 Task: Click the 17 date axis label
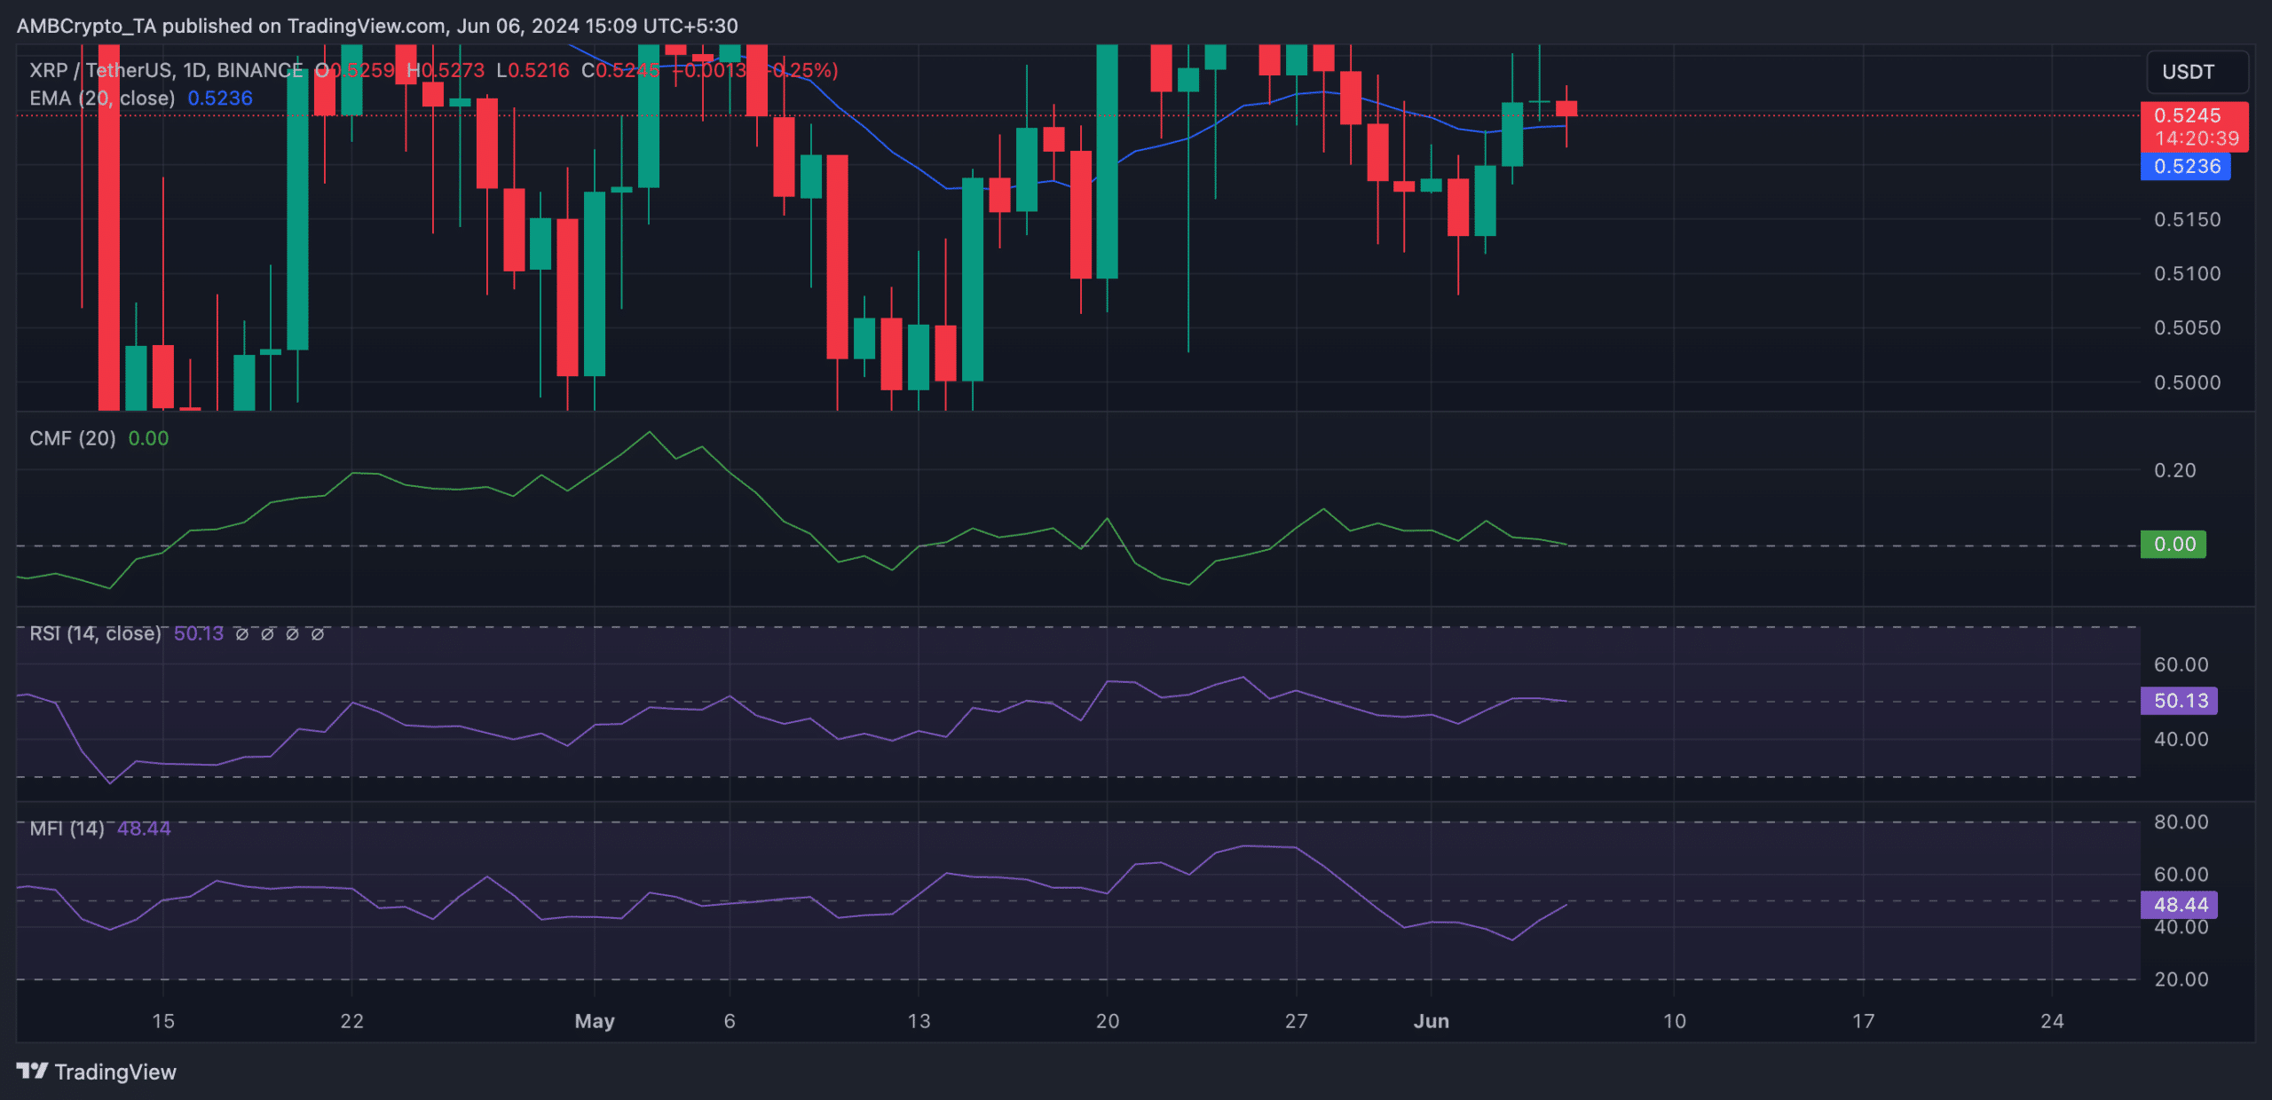click(1864, 1021)
